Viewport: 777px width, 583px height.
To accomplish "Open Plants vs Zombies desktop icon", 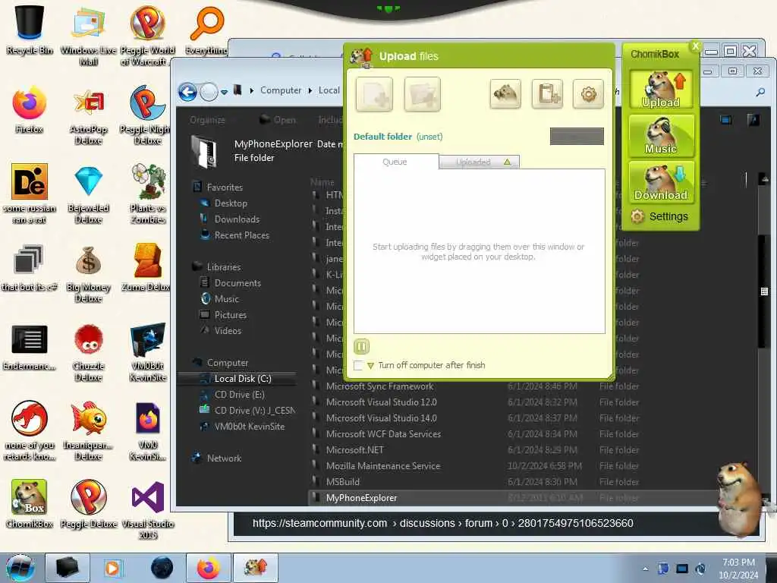I will (x=148, y=194).
